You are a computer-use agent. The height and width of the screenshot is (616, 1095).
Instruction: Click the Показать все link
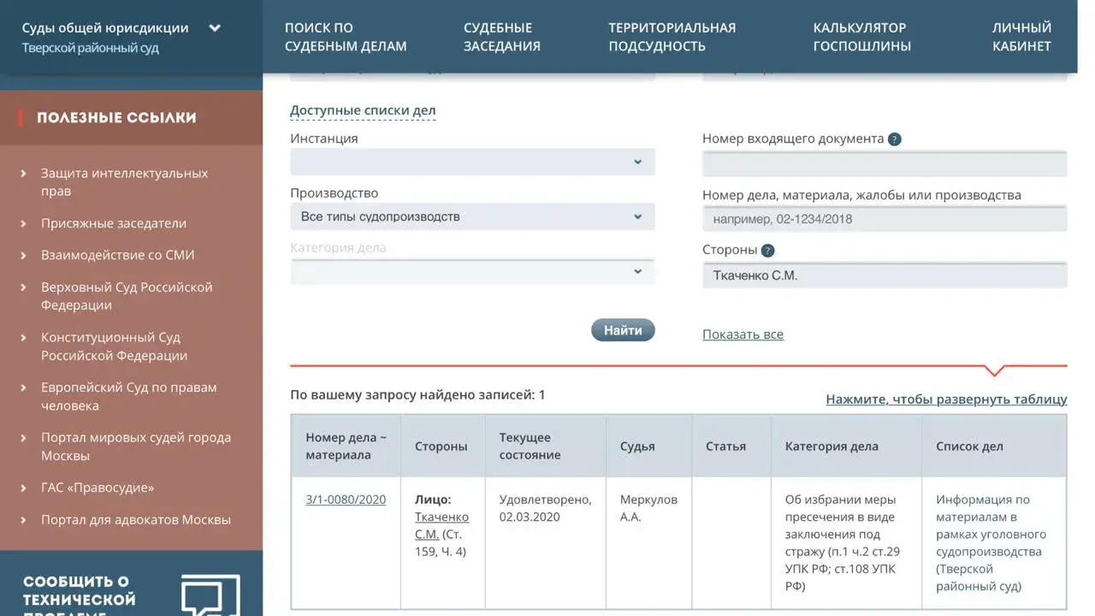point(743,335)
